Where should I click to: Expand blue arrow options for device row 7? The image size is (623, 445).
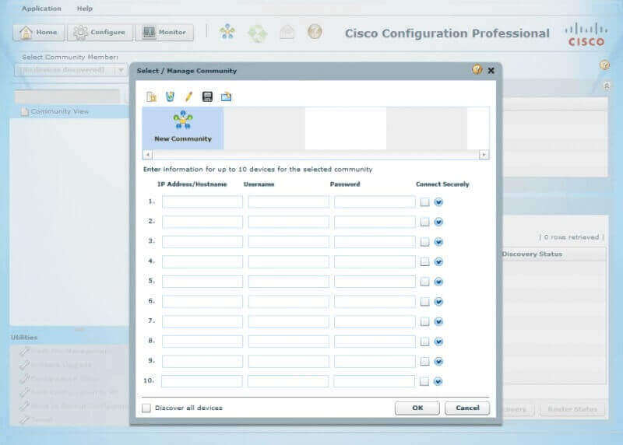pos(438,321)
